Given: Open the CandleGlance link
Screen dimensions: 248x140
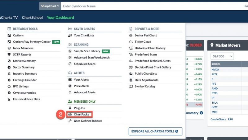Looking at the screenshot, I should point(218,119).
